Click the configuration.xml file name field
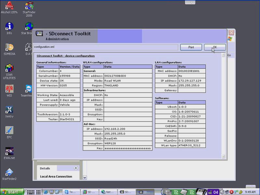This screenshot has width=260, height=195. point(105,47)
